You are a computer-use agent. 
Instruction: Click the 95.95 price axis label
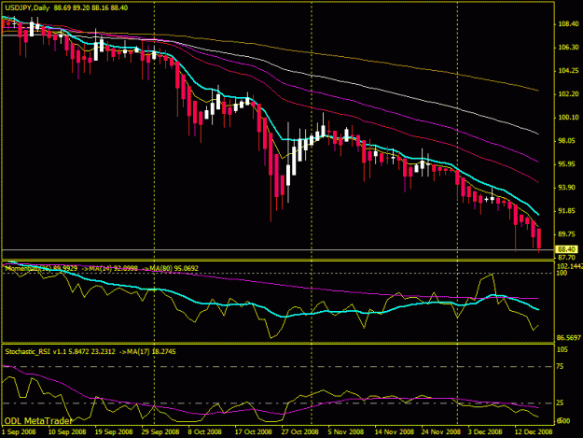[x=568, y=164]
